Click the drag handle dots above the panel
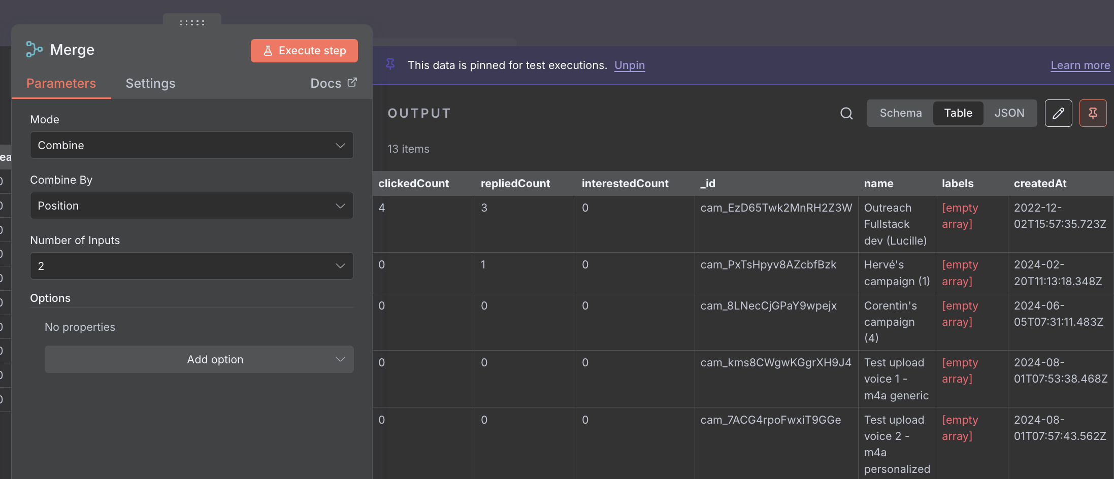Image resolution: width=1114 pixels, height=479 pixels. pyautogui.click(x=191, y=23)
